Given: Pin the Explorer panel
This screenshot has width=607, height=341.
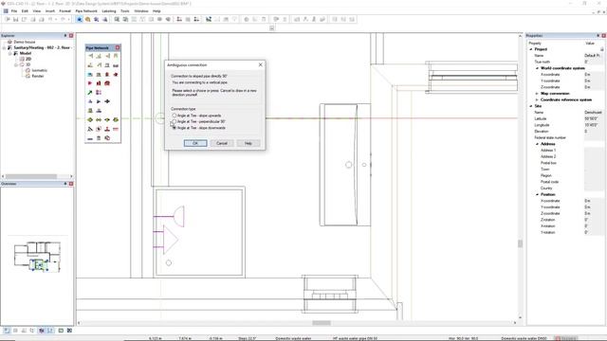Looking at the screenshot, I should 65,36.
